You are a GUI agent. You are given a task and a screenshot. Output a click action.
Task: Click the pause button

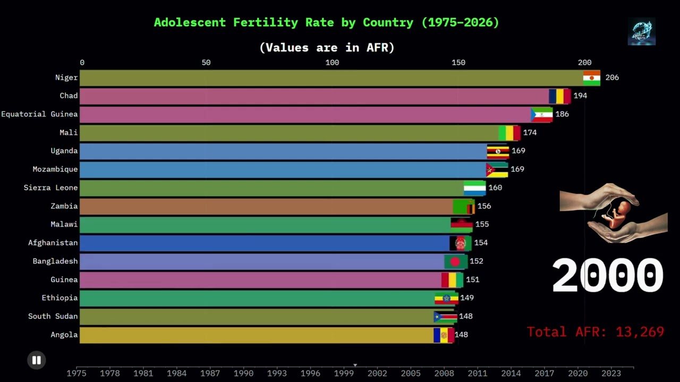[x=36, y=360]
